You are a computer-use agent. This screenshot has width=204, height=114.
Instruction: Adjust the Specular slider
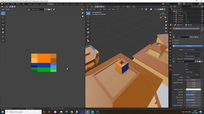pyautogui.click(x=193, y=95)
